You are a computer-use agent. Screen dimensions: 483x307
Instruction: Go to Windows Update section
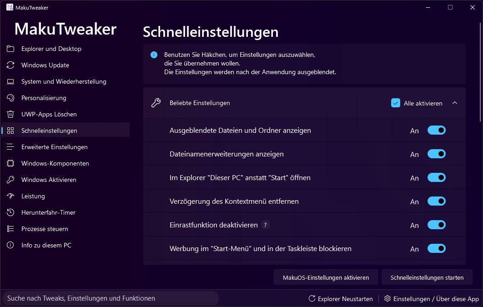click(x=65, y=65)
